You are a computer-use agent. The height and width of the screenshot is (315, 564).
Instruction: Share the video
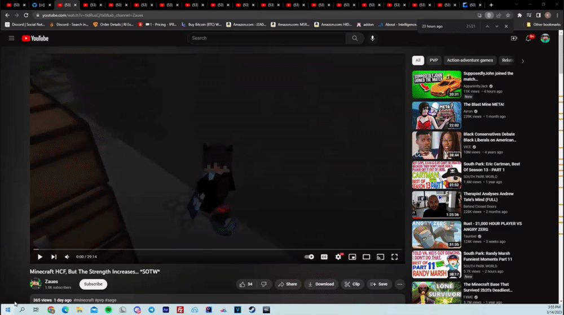(288, 284)
